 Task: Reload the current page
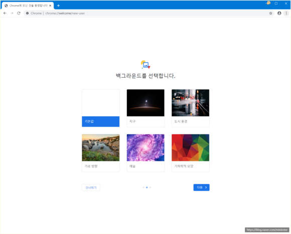pos(19,13)
